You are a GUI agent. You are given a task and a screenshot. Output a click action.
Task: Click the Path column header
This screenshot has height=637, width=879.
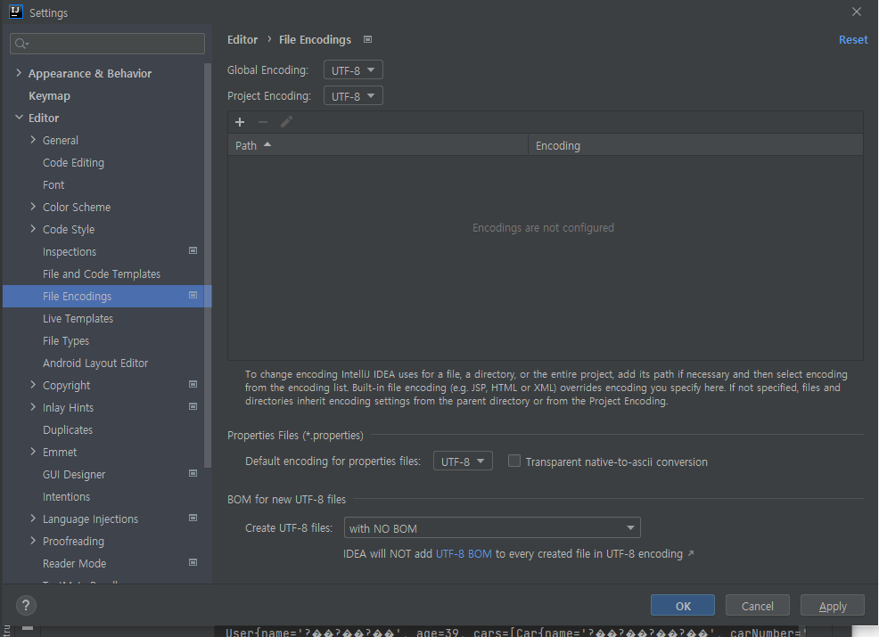tap(378, 145)
